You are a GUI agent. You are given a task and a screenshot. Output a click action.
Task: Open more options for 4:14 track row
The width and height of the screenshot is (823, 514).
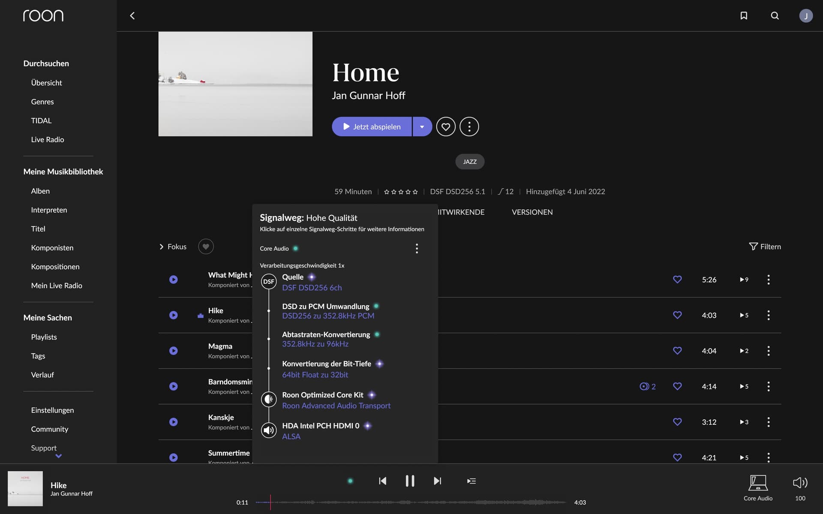click(769, 386)
